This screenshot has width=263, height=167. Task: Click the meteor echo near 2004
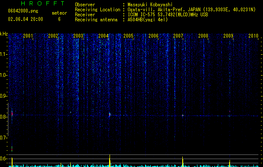coord(110,115)
